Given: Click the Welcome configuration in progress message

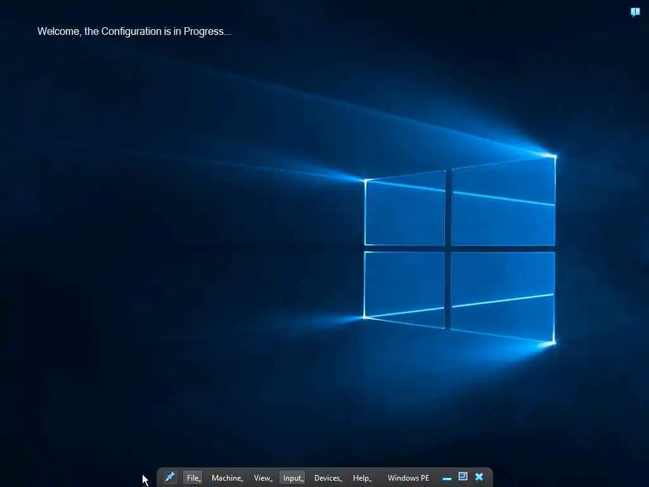Looking at the screenshot, I should click(134, 32).
